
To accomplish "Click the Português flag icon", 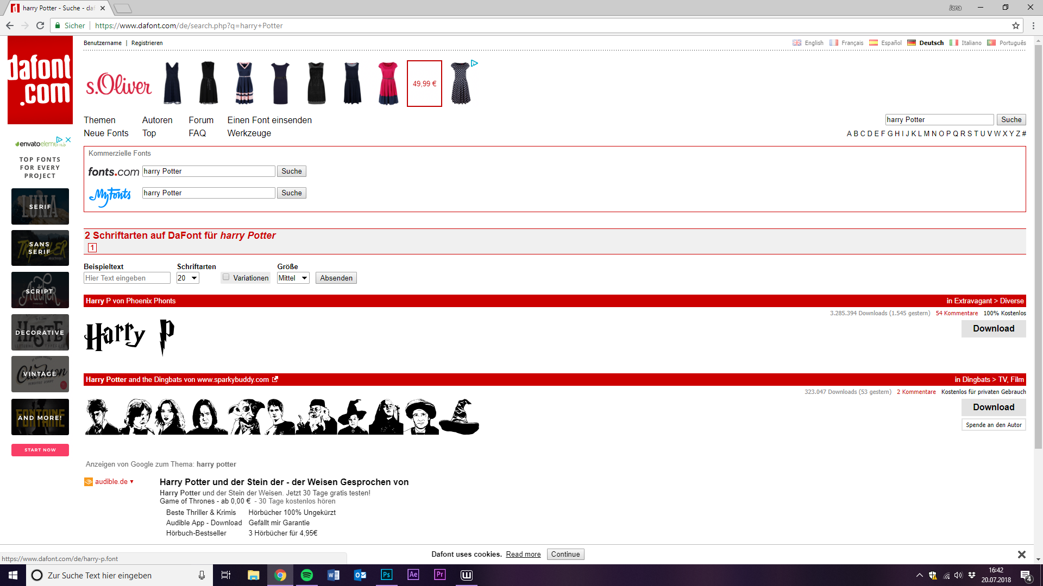I will [991, 43].
